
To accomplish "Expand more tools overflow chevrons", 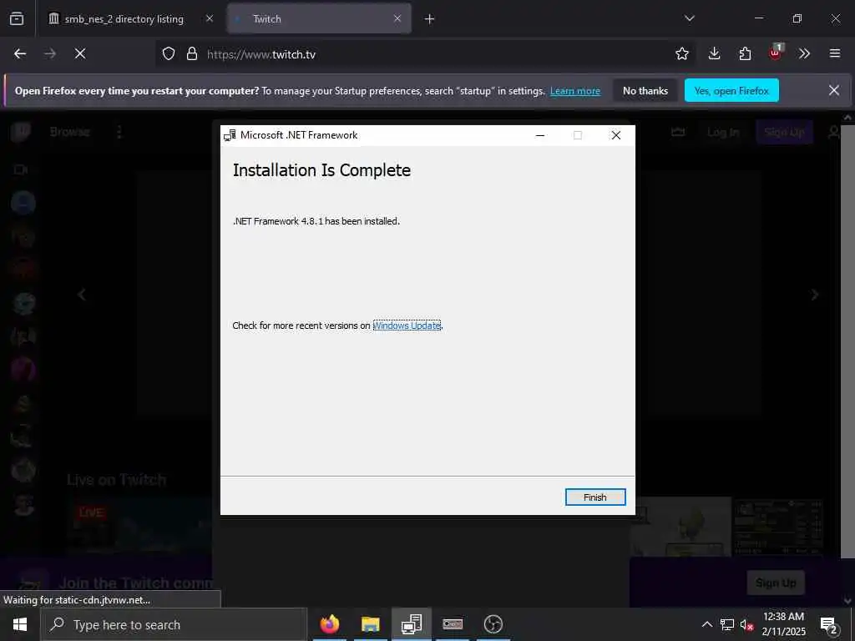I will (804, 53).
